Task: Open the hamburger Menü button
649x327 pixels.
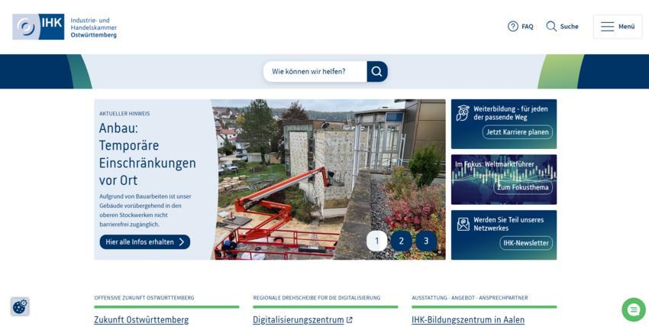Action: pos(618,27)
